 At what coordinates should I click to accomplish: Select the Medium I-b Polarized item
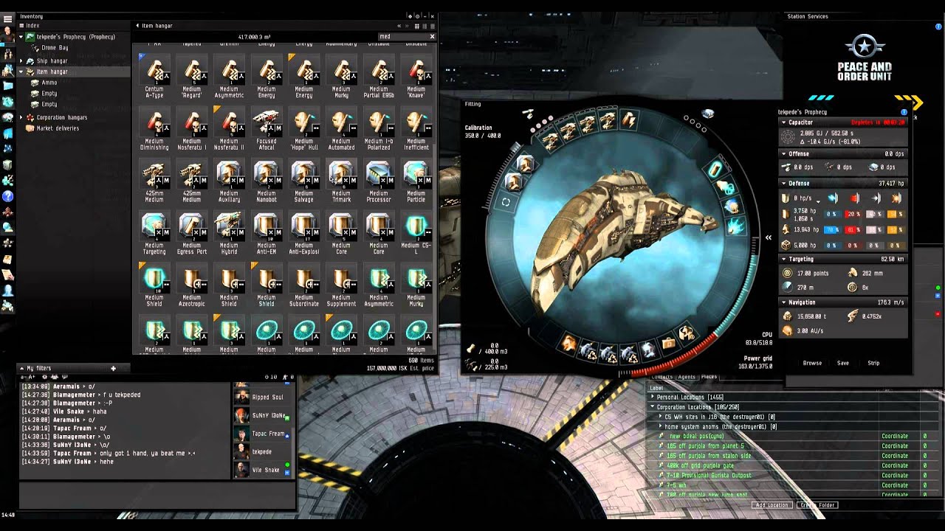pyautogui.click(x=379, y=130)
